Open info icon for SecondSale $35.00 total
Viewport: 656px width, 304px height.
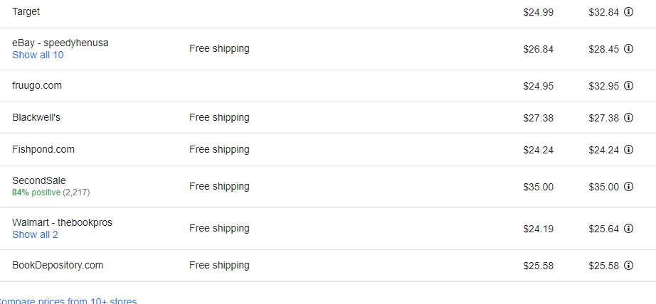click(x=628, y=187)
